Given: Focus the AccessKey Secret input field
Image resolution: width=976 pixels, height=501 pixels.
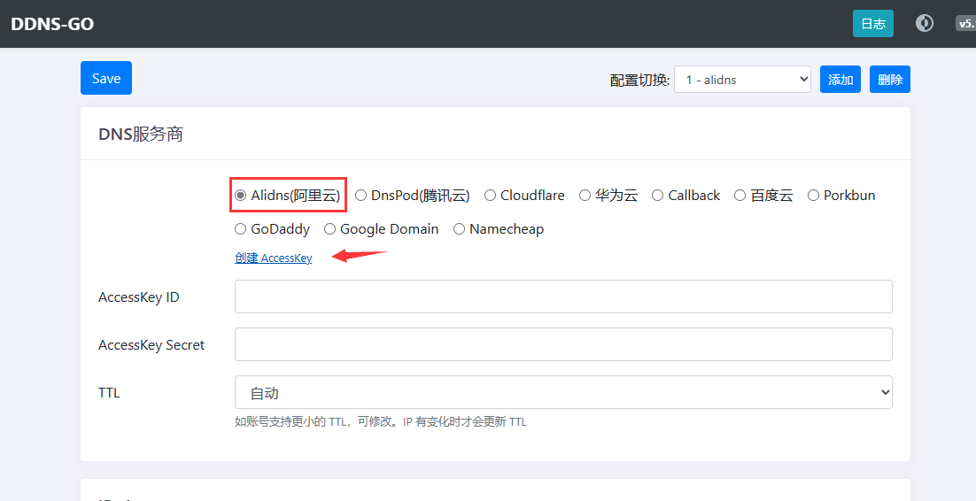Looking at the screenshot, I should pos(563,344).
